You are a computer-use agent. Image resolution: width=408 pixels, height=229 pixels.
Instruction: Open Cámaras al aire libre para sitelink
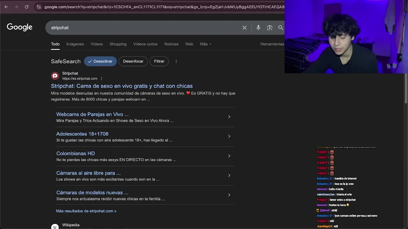point(88,173)
